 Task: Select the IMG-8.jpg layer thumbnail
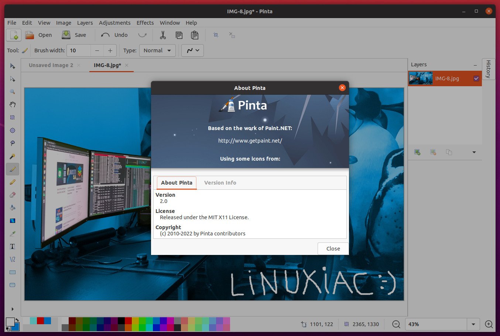tap(421, 78)
